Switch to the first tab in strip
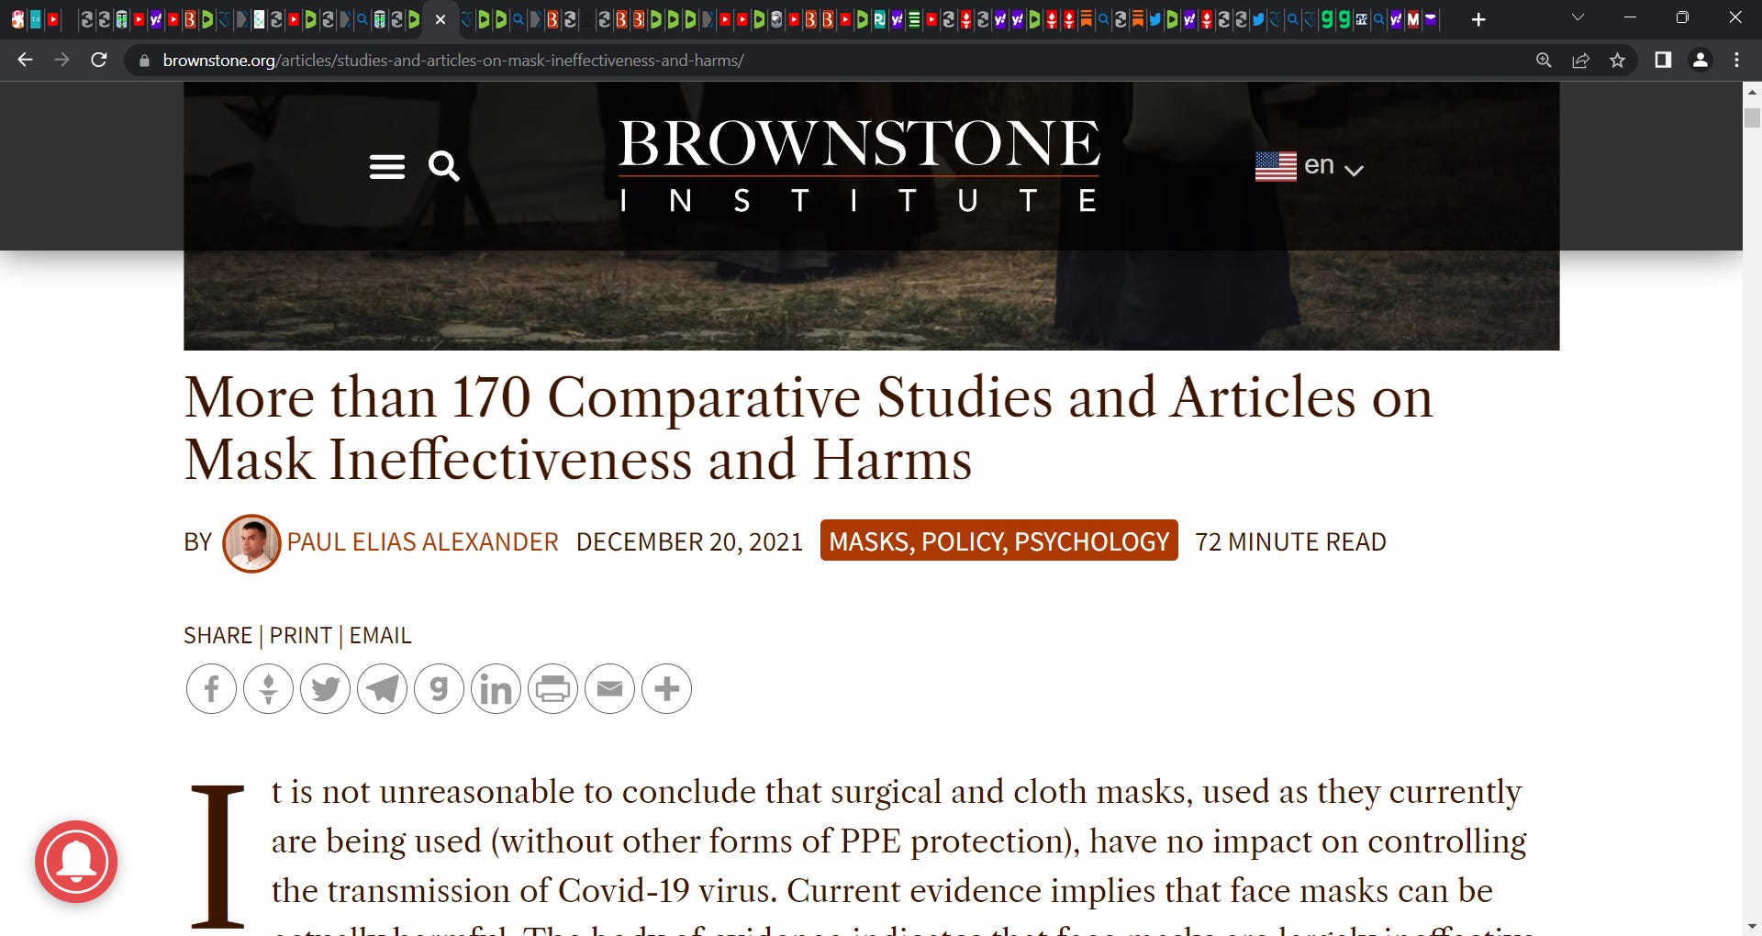 click(x=18, y=19)
